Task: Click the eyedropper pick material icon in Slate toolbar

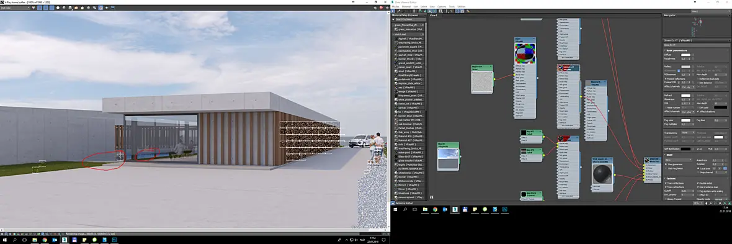Action: click(399, 11)
